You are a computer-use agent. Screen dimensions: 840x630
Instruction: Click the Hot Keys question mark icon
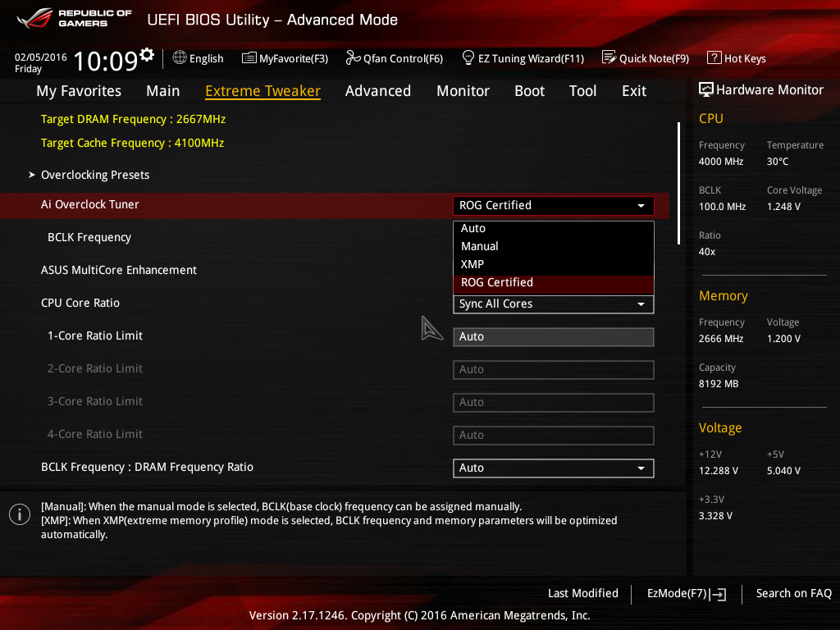point(714,58)
